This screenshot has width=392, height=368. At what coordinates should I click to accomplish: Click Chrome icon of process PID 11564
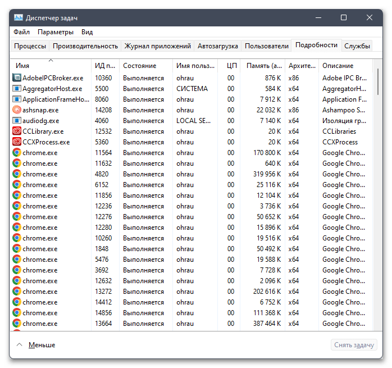tap(17, 153)
